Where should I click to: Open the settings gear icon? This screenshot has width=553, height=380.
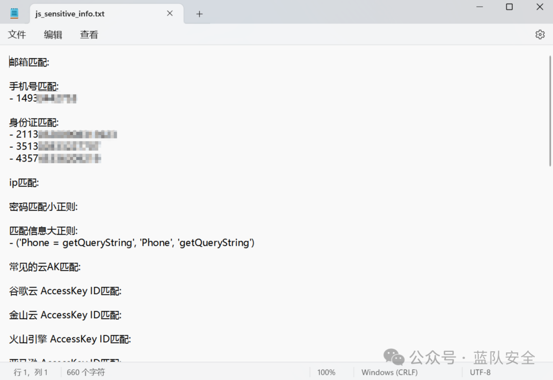coord(540,34)
